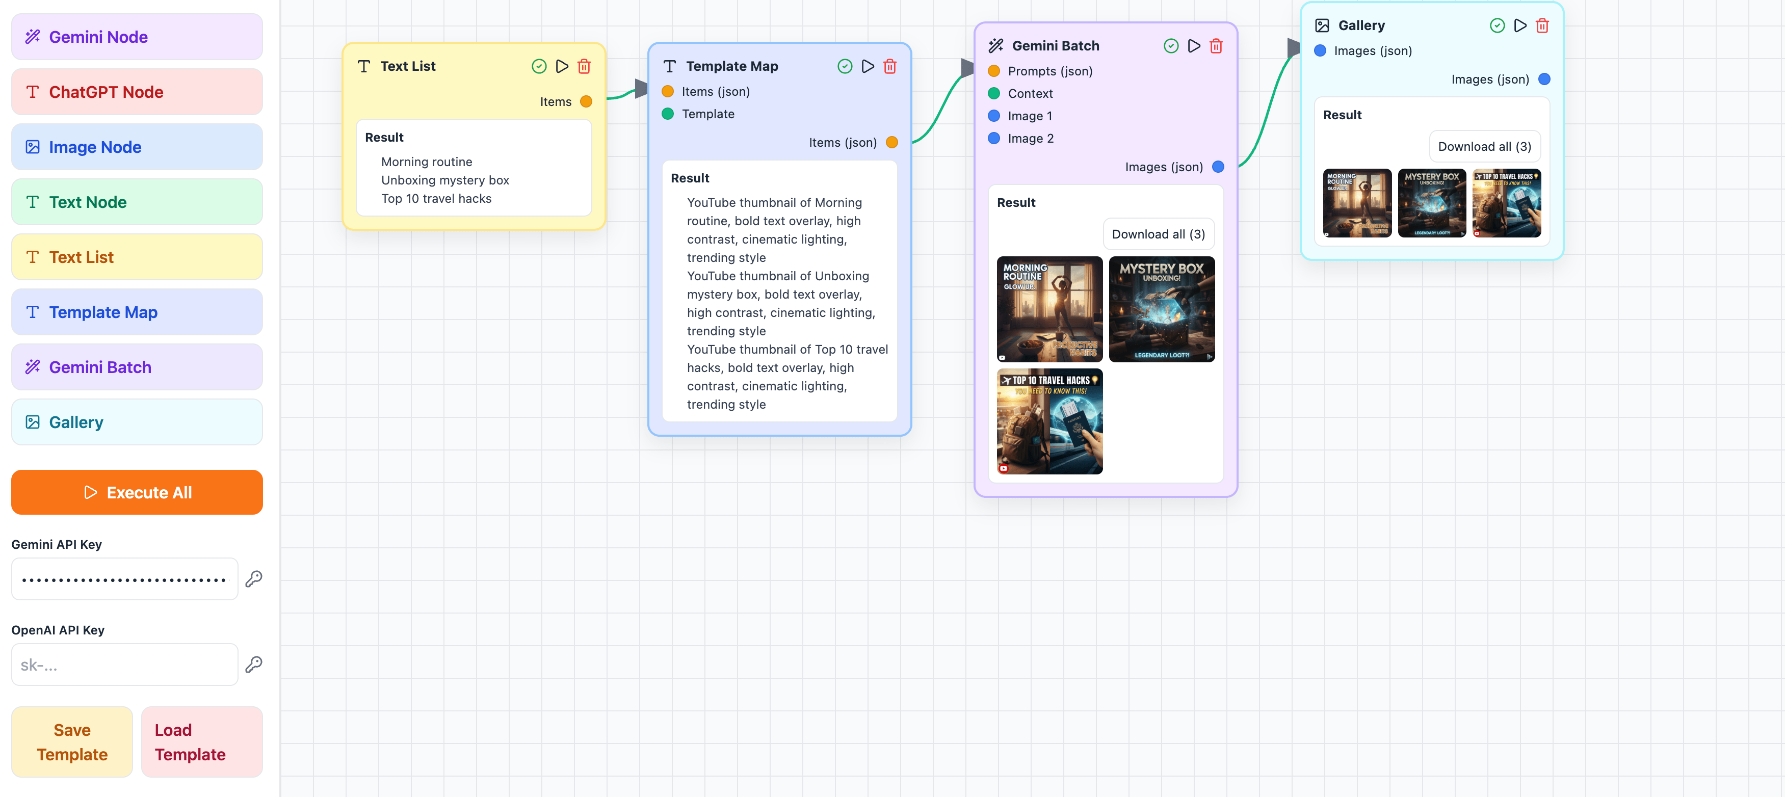Open the Mystery Box thumbnail in Gemini Batch
This screenshot has width=1785, height=797.
pyautogui.click(x=1161, y=309)
